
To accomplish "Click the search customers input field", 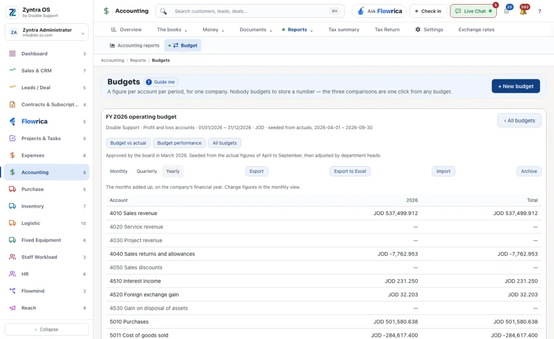I will coord(250,12).
